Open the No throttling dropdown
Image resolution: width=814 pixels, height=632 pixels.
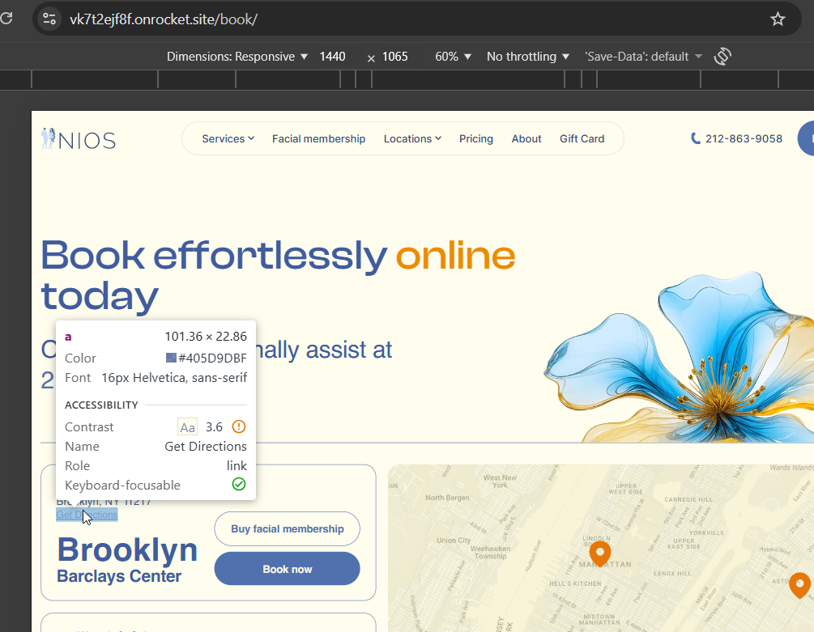[527, 57]
